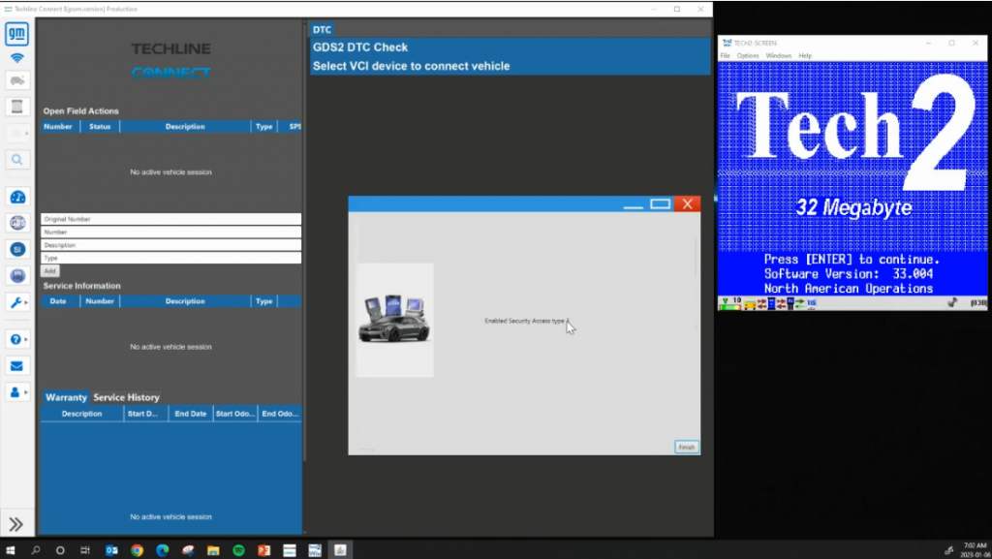Click the End Odo... warranty column header
Image resolution: width=992 pixels, height=559 pixels.
coord(280,414)
